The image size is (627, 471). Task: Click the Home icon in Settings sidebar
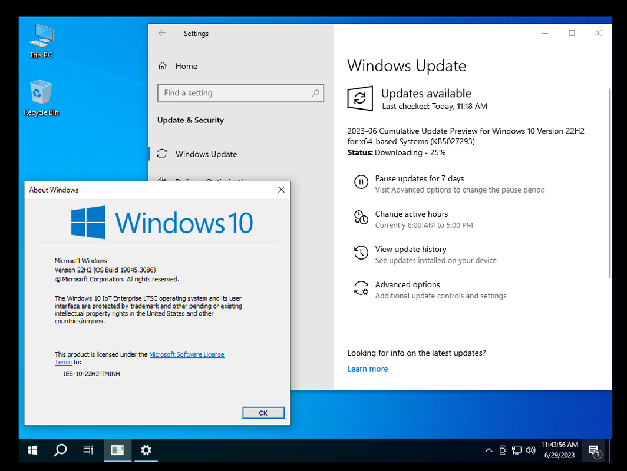click(163, 66)
